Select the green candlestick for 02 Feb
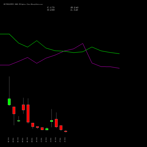Image resolution: width=147 pixels, height=147 pixels. click(x=9, y=102)
